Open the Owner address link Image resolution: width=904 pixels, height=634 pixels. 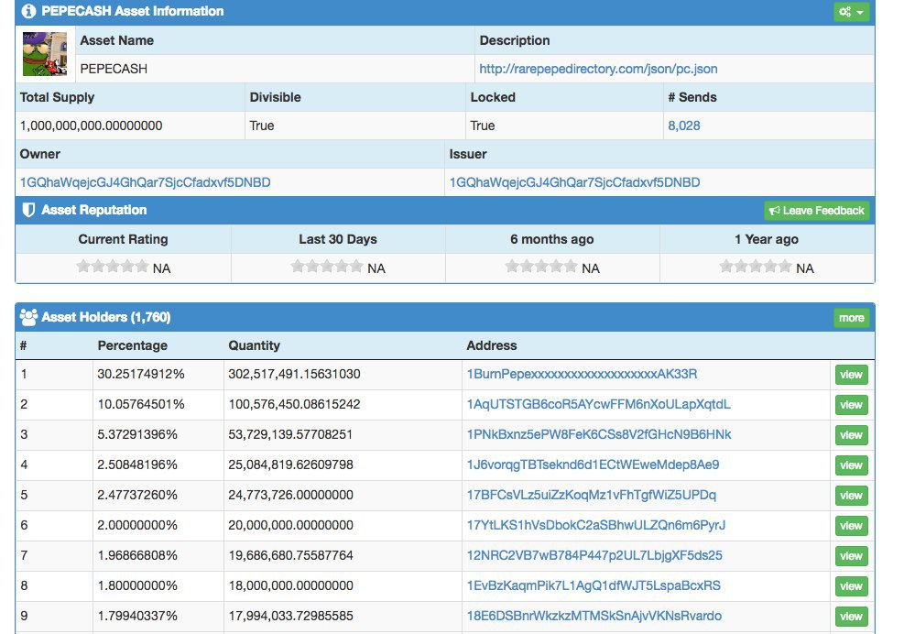click(x=146, y=182)
